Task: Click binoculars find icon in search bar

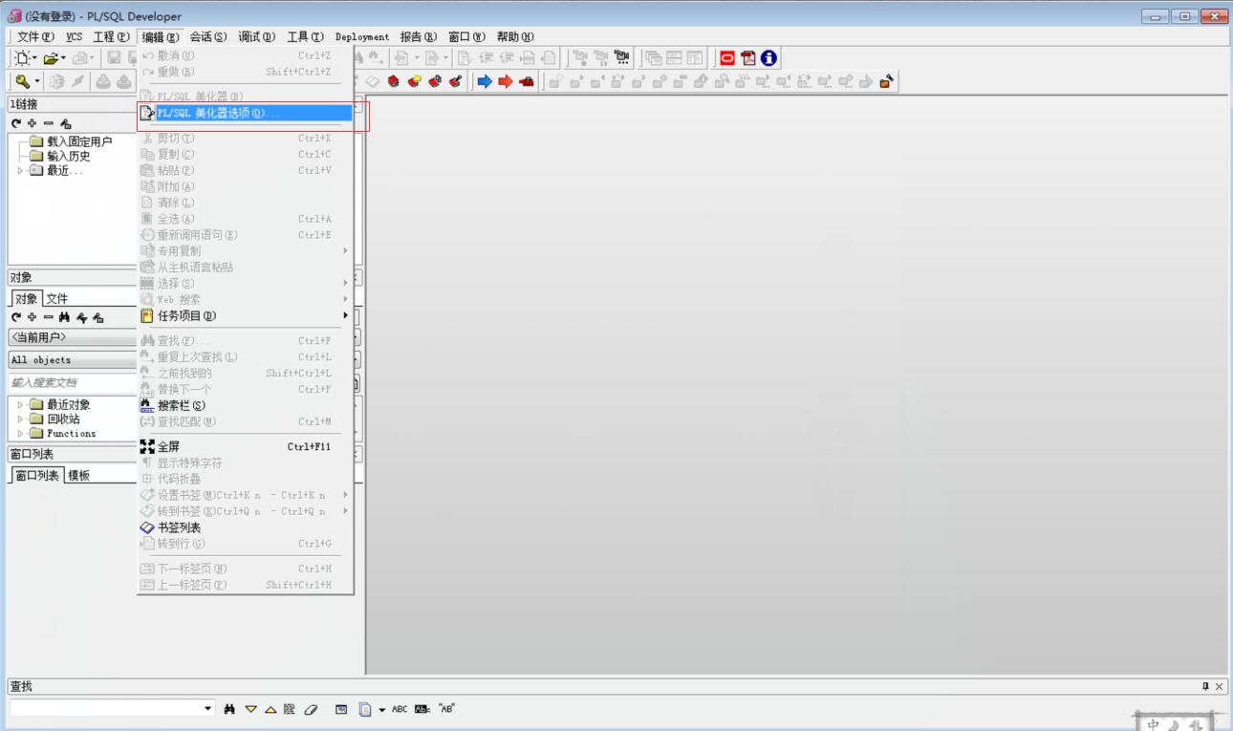Action: [x=230, y=709]
